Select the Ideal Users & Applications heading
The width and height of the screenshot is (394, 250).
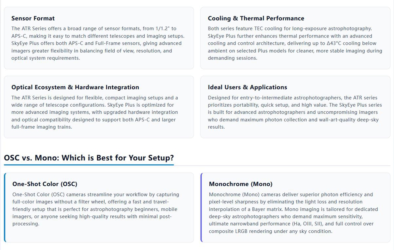coord(247,87)
